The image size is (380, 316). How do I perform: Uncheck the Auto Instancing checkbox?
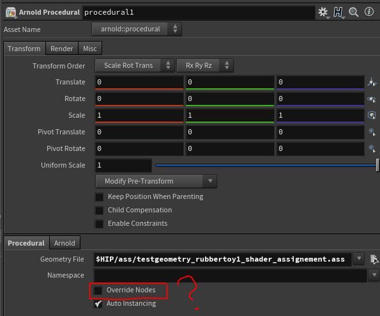click(98, 304)
